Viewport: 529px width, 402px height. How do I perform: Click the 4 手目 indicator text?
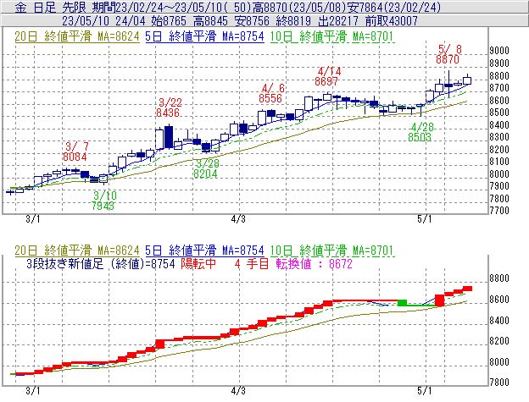pyautogui.click(x=252, y=263)
